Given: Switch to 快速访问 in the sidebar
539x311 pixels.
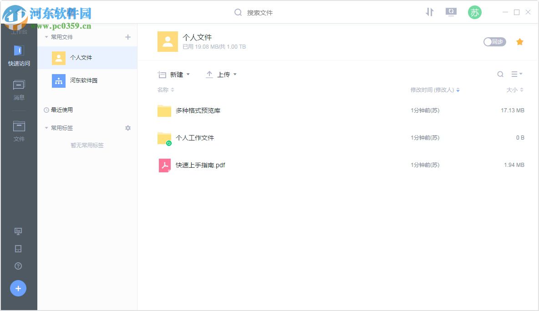Looking at the screenshot, I should [x=18, y=55].
